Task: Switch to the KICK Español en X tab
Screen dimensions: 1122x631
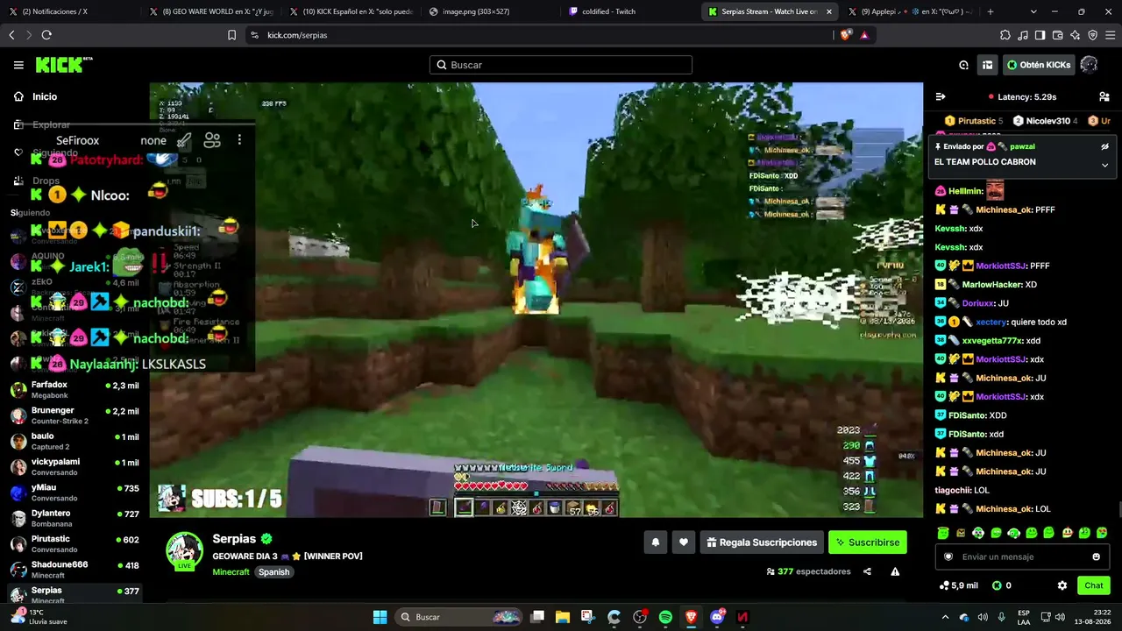Action: point(351,11)
